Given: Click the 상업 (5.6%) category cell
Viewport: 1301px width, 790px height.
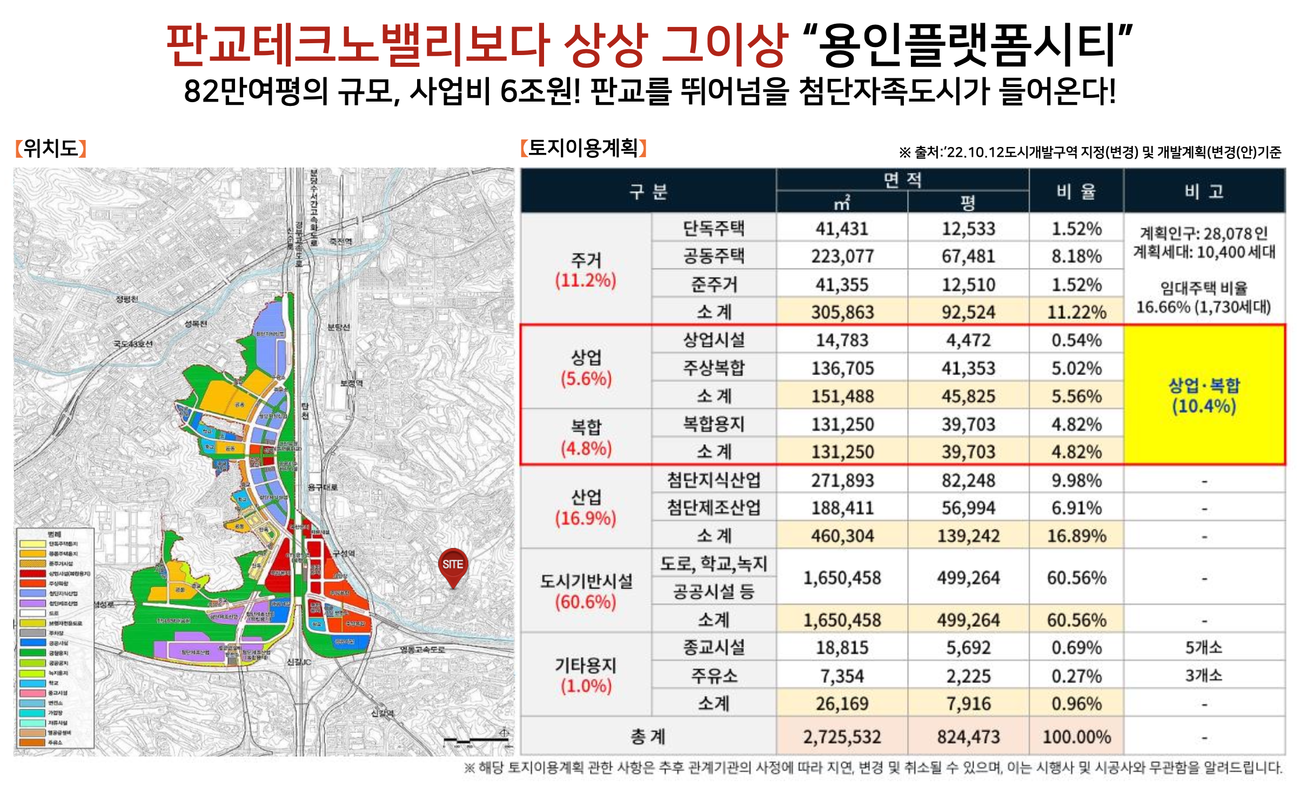Looking at the screenshot, I should click(586, 367).
